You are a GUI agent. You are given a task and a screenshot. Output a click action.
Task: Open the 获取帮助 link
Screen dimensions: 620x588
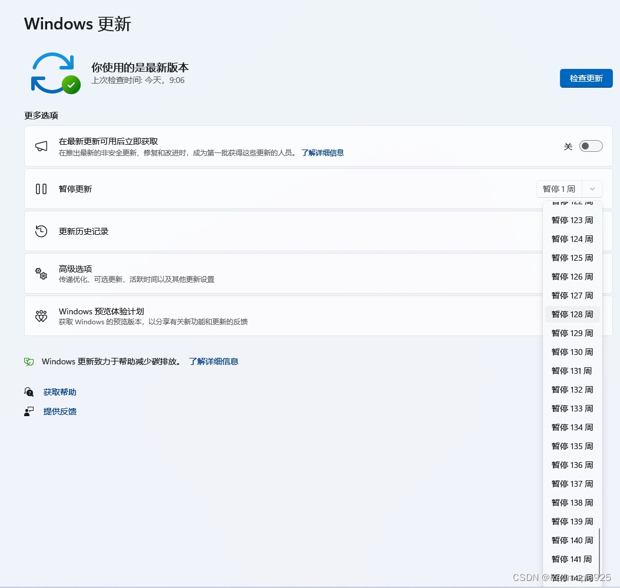click(x=59, y=392)
